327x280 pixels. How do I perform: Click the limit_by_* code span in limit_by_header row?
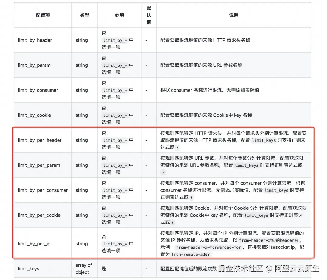(x=116, y=40)
